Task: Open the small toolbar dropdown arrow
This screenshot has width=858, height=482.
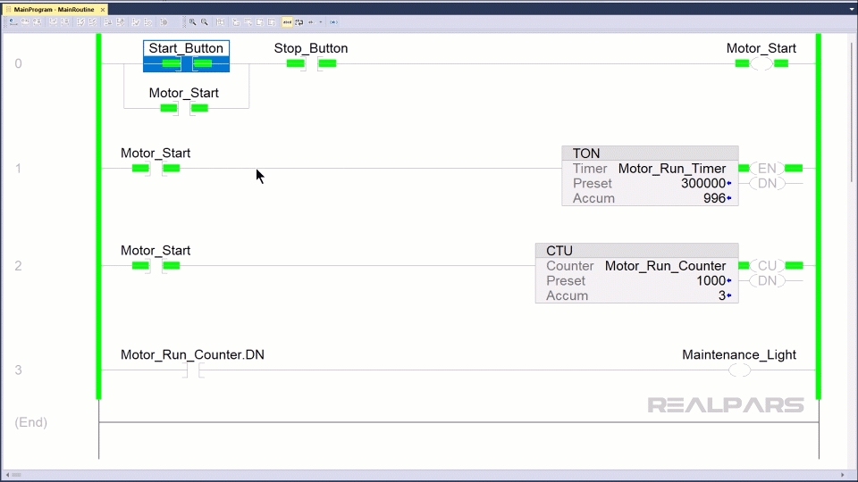Action: (x=321, y=22)
